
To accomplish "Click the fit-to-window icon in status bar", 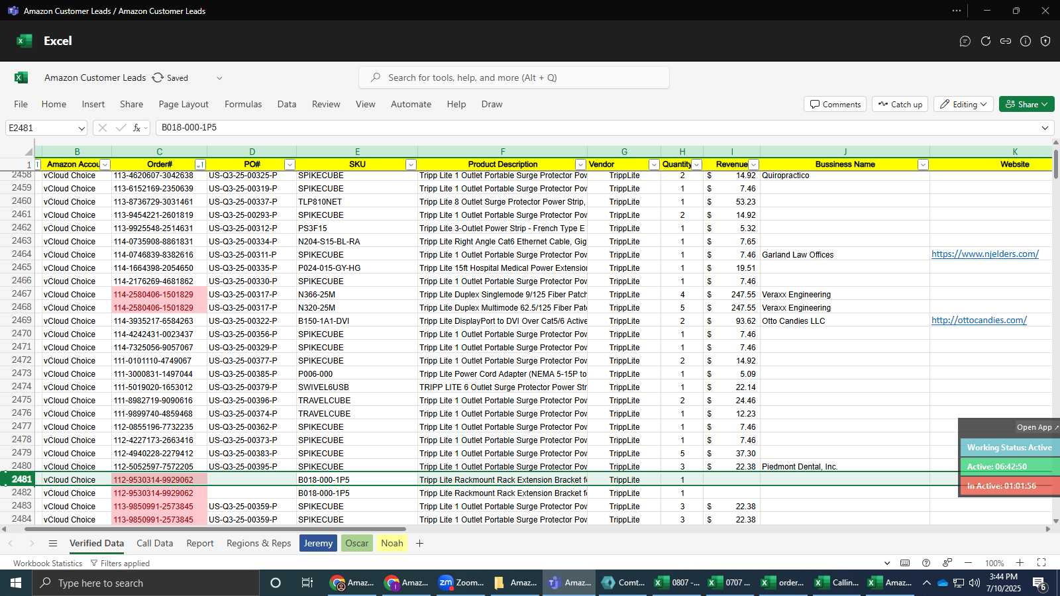I will point(1041,563).
